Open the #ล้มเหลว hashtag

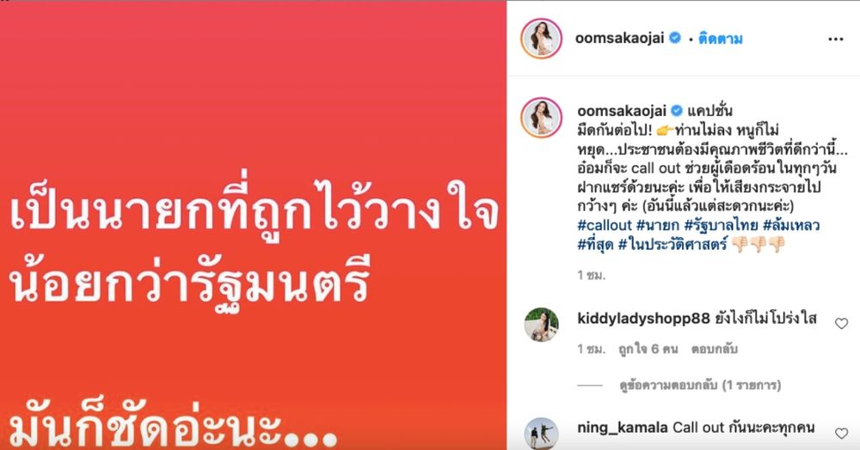tap(790, 225)
